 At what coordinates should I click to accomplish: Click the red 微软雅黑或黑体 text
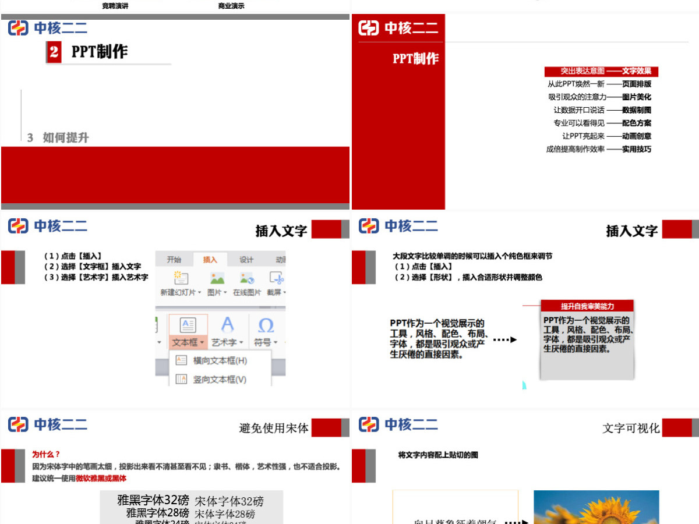coord(101,479)
